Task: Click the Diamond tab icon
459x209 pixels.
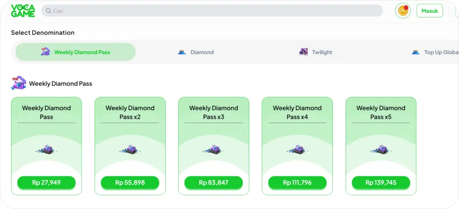Action: coord(182,52)
